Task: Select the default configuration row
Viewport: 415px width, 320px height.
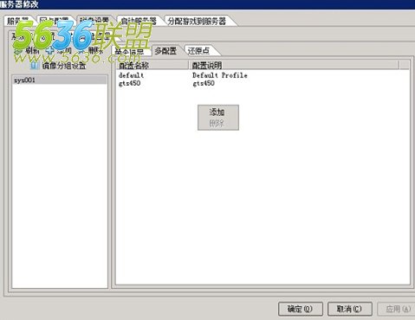Action: [263, 75]
